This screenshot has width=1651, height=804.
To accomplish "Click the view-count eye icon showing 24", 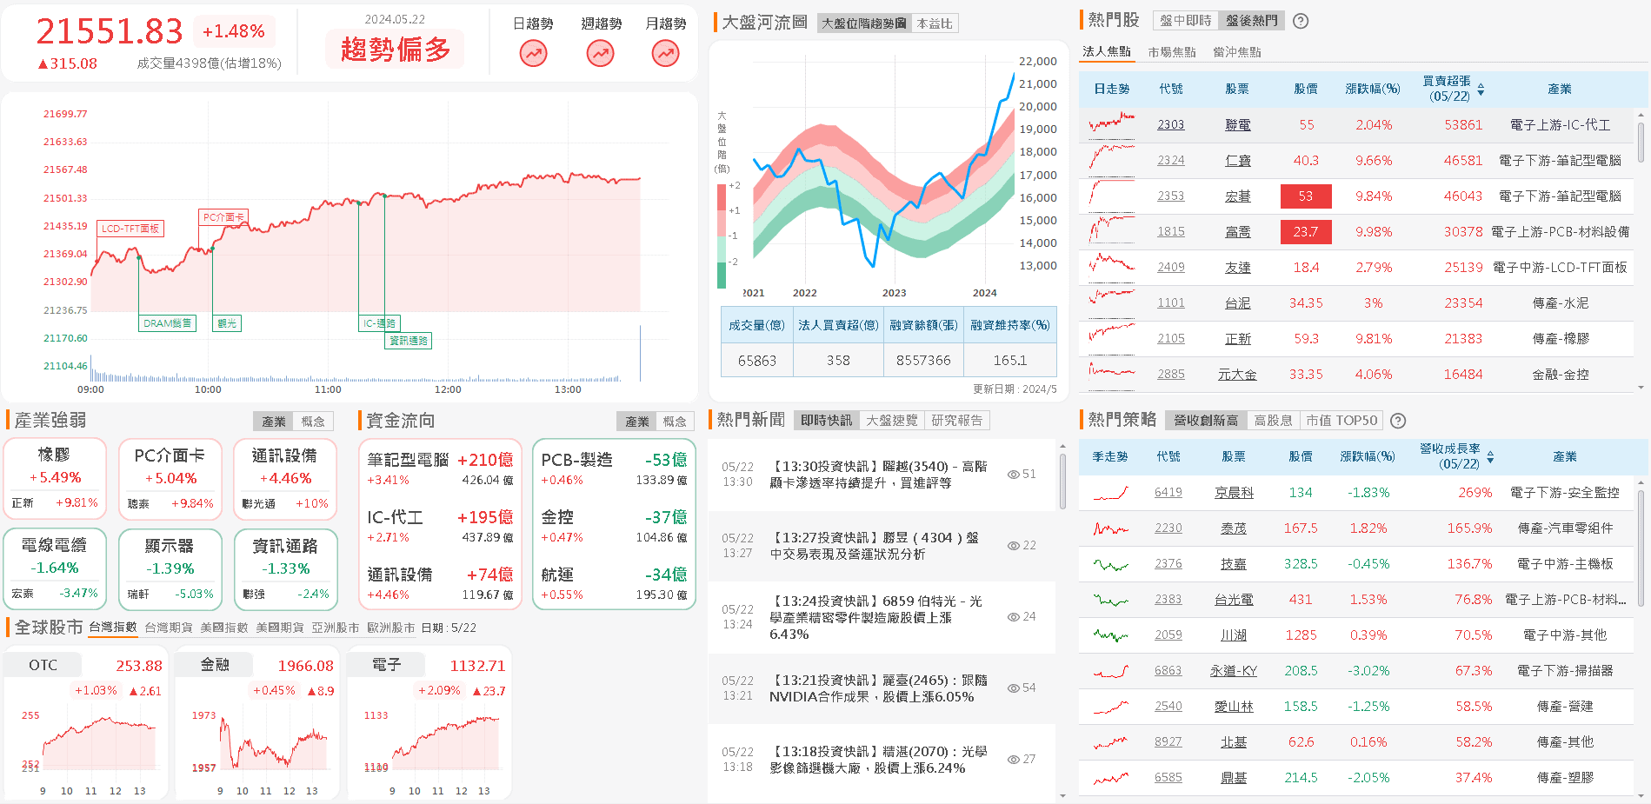I will coord(1013,617).
